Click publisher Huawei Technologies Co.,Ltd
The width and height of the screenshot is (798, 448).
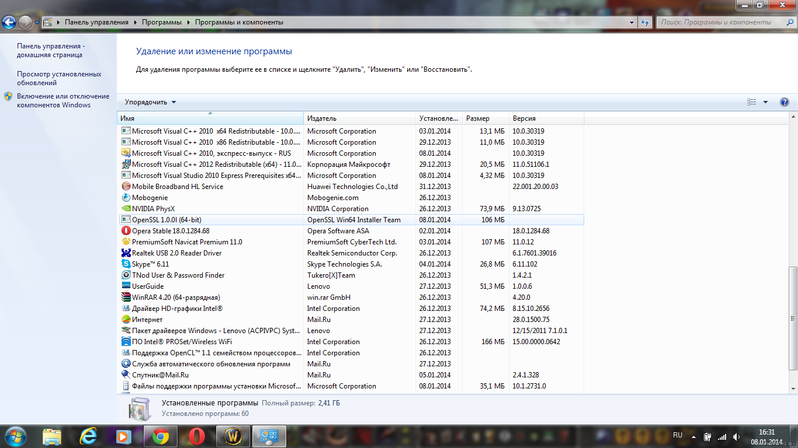[352, 187]
